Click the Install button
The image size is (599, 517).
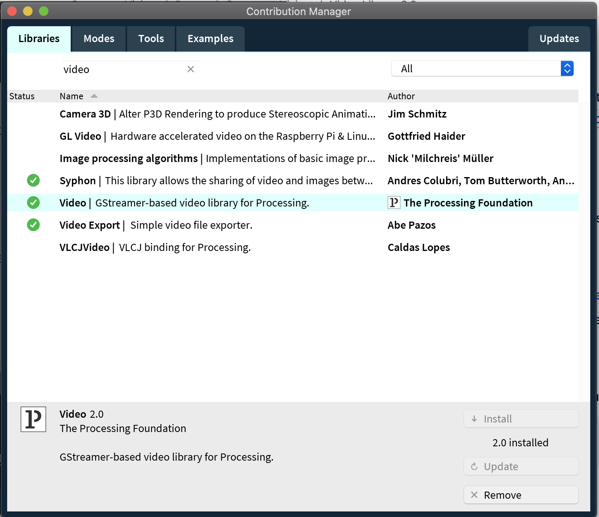click(x=521, y=419)
